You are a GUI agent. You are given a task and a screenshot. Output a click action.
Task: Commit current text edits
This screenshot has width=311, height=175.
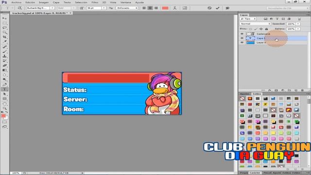point(218,8)
